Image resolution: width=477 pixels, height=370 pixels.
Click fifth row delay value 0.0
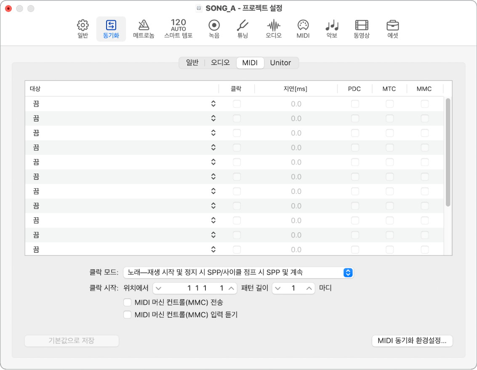tap(296, 163)
